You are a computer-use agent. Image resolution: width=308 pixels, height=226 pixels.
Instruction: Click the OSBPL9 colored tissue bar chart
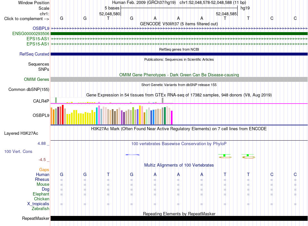(112, 115)
